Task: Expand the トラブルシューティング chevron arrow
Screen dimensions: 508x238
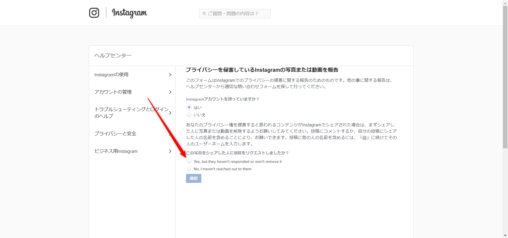Action: pos(170,113)
